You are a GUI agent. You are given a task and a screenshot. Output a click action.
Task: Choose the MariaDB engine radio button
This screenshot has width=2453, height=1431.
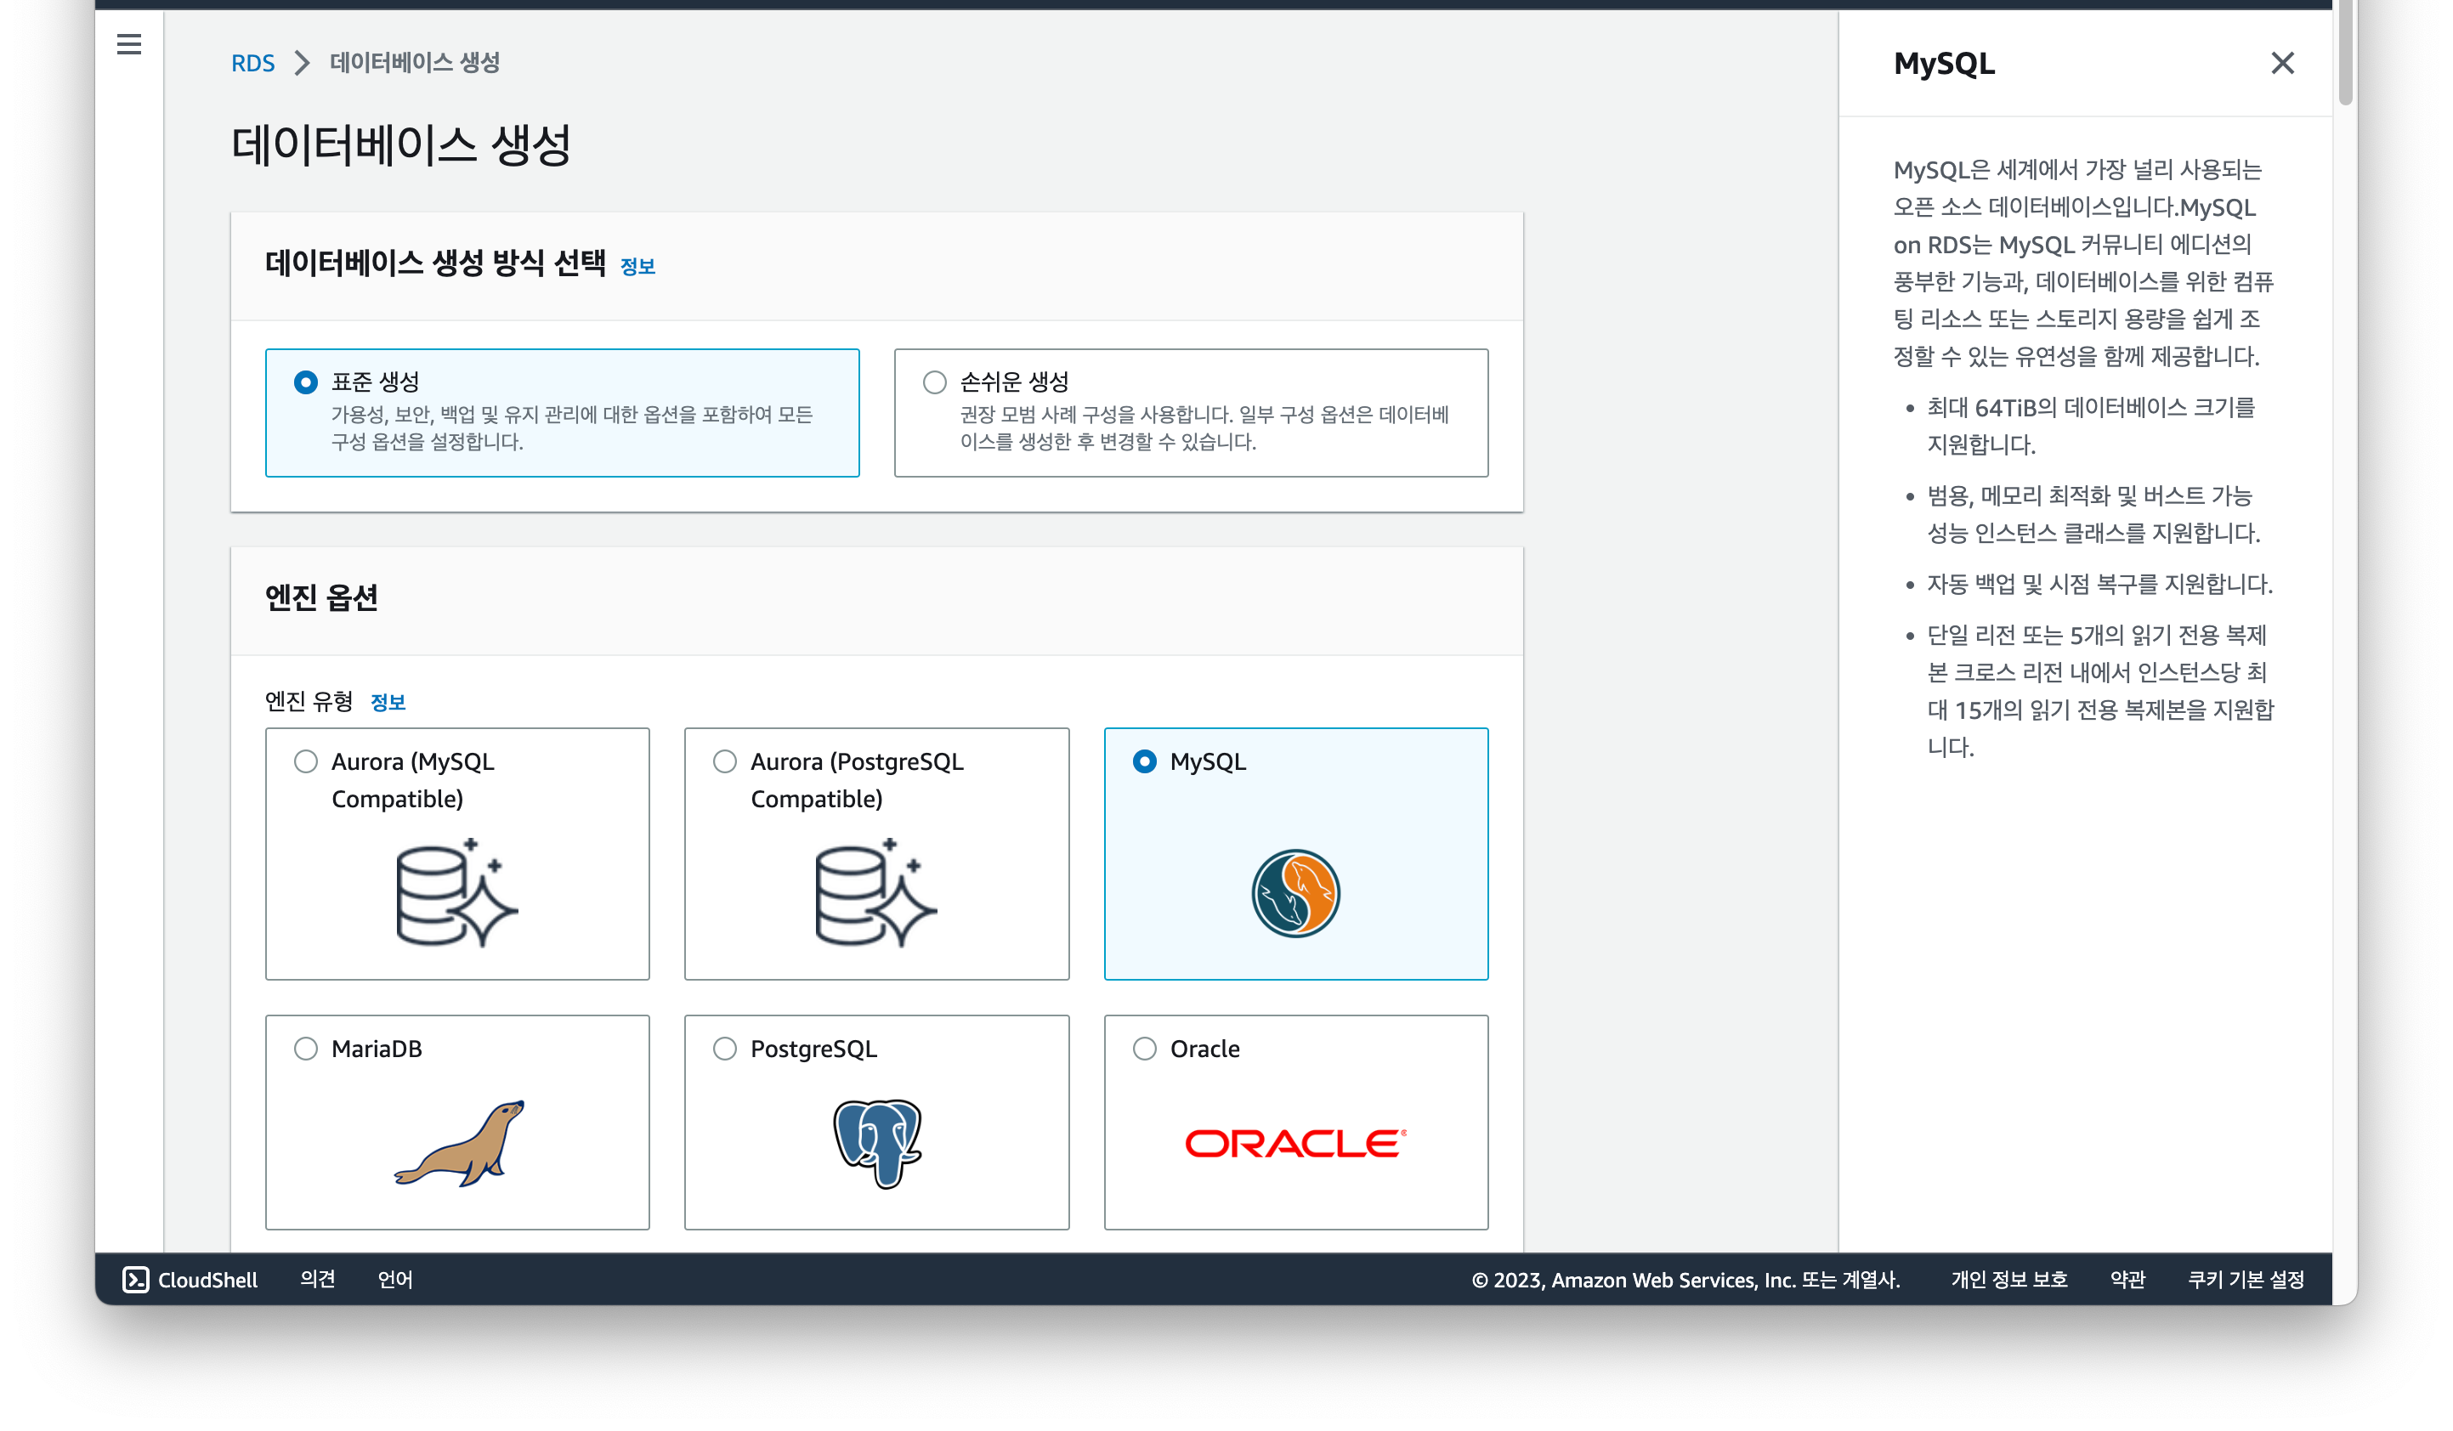(x=306, y=1049)
